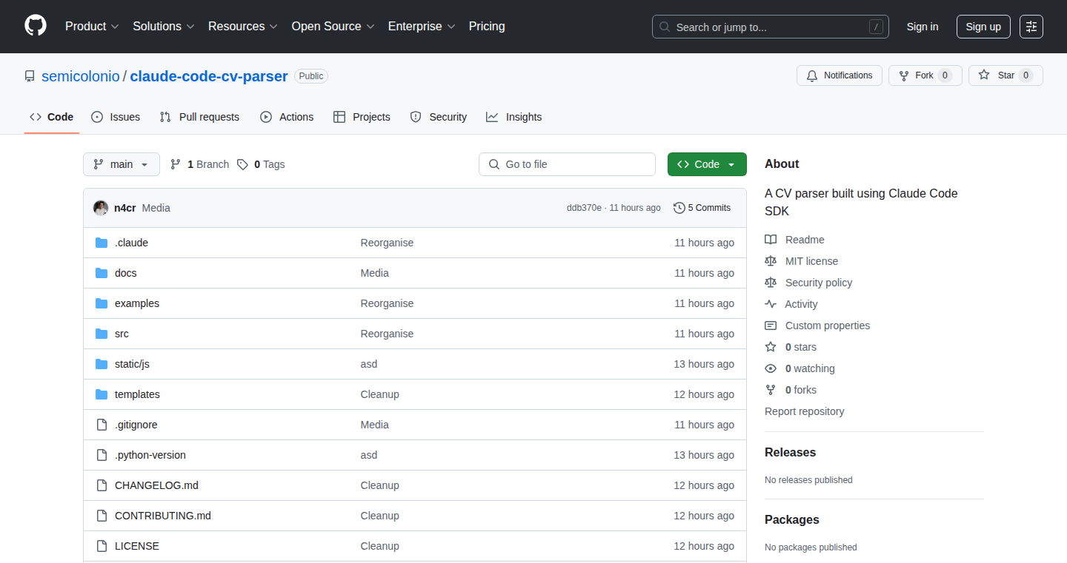Open the claude-code-cv-parser repository link
Viewport: 1067px width, 563px height.
[x=209, y=76]
